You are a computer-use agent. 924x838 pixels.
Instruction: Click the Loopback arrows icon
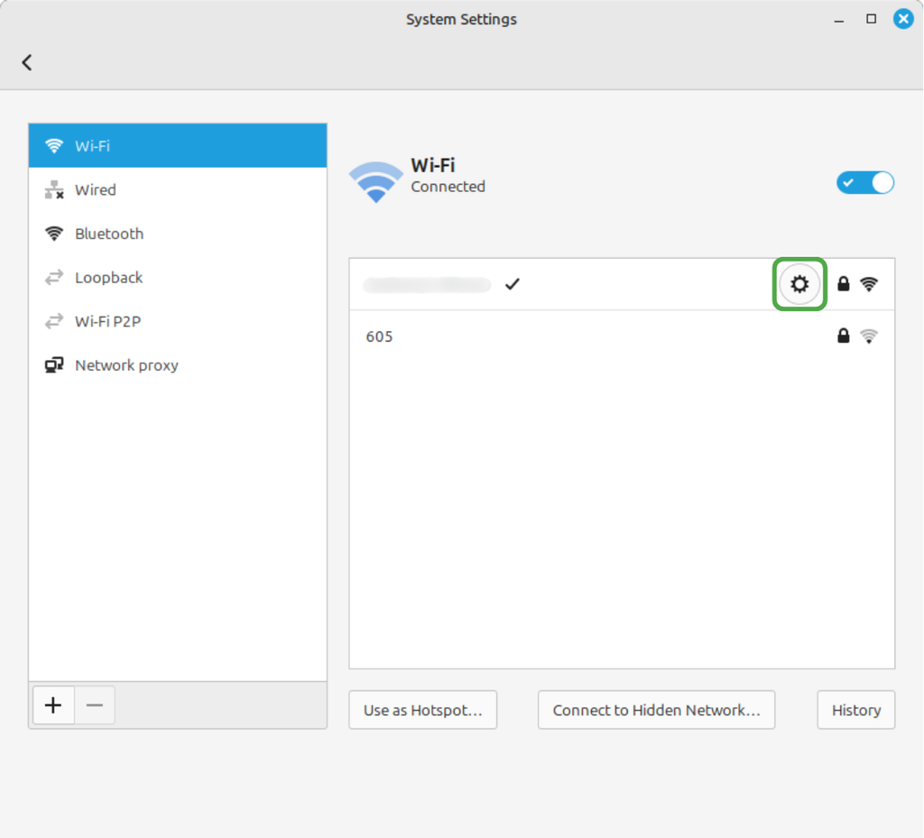53,277
